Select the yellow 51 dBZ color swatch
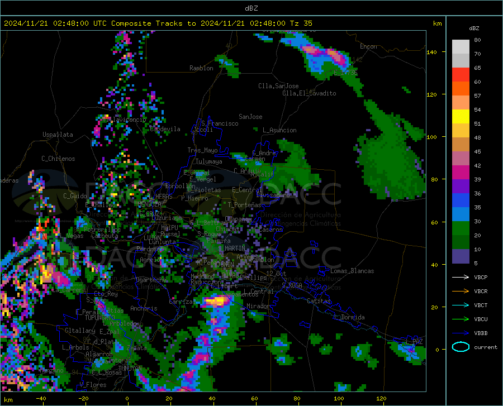Viewport: 503px width, 406px height. click(x=461, y=116)
